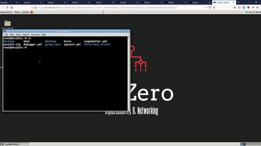Close the Switch8 browser tab

[x=89, y=2]
